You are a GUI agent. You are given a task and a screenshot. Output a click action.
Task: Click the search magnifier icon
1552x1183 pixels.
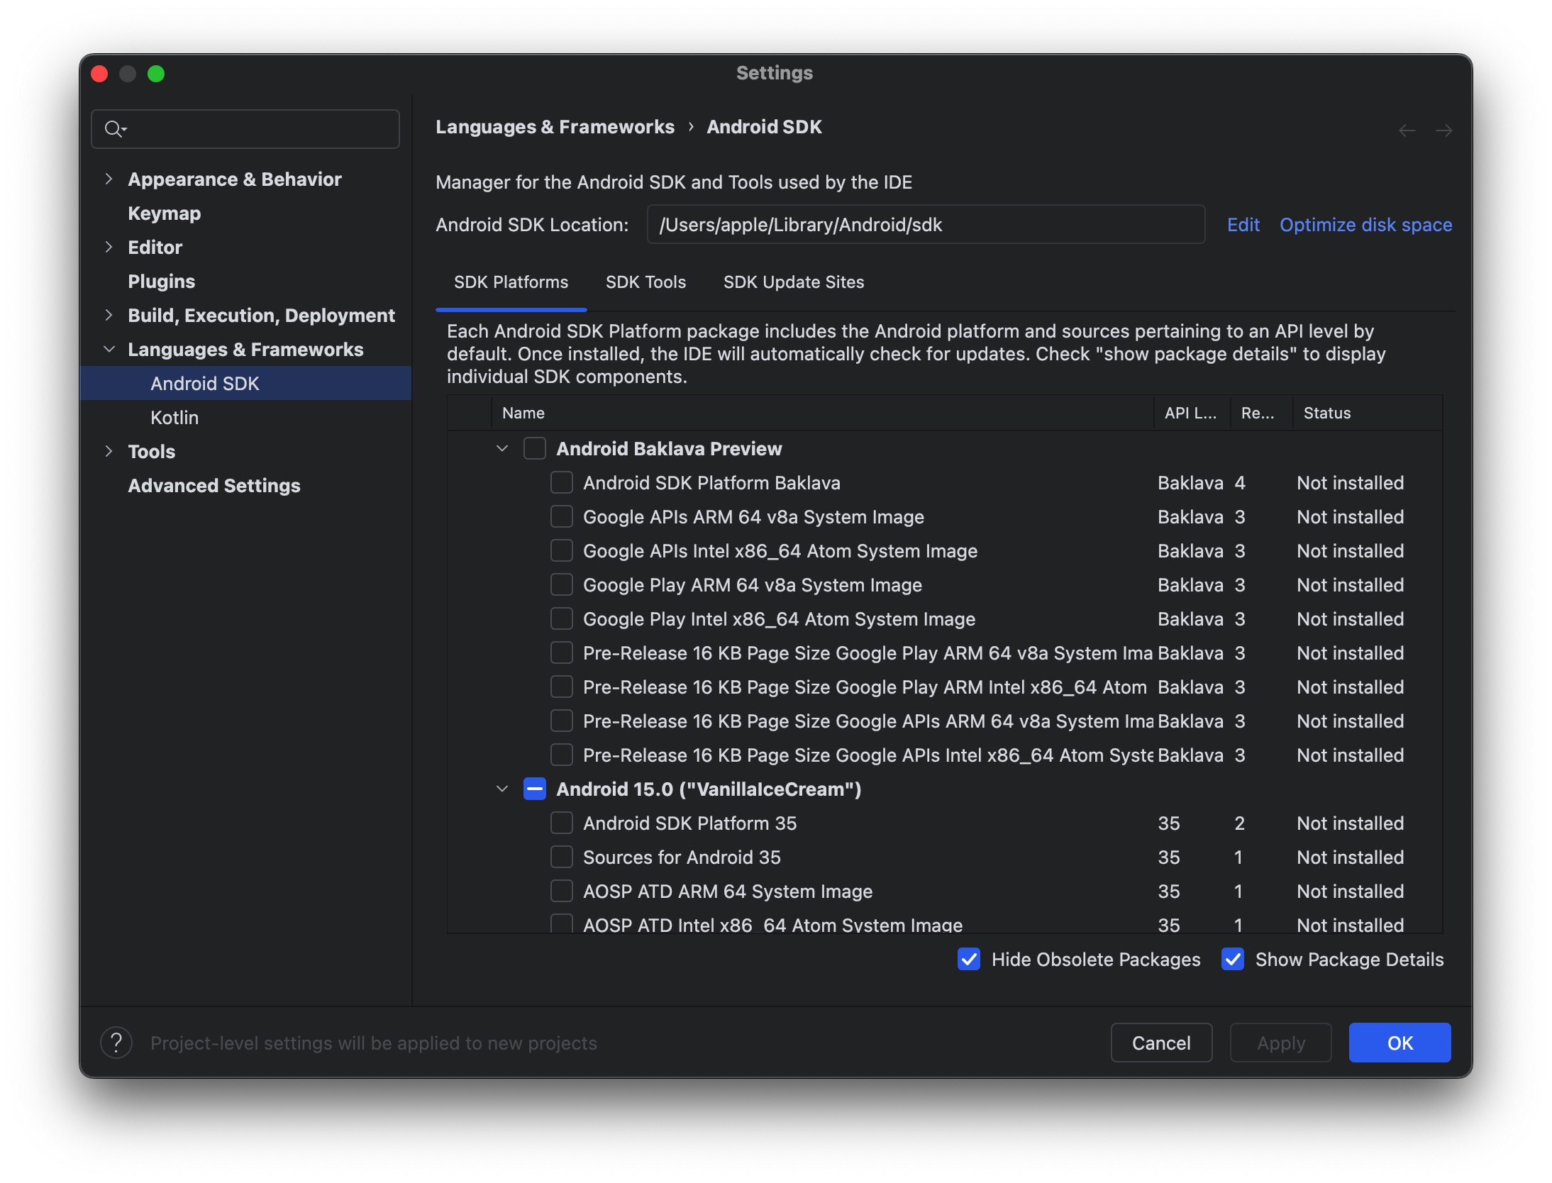[113, 129]
